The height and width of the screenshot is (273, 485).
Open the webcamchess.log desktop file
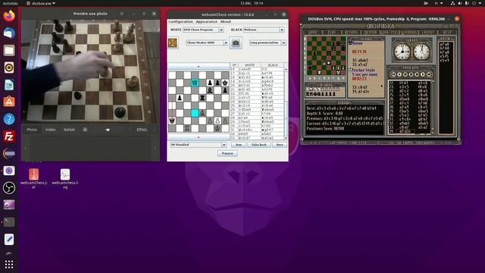click(x=65, y=178)
